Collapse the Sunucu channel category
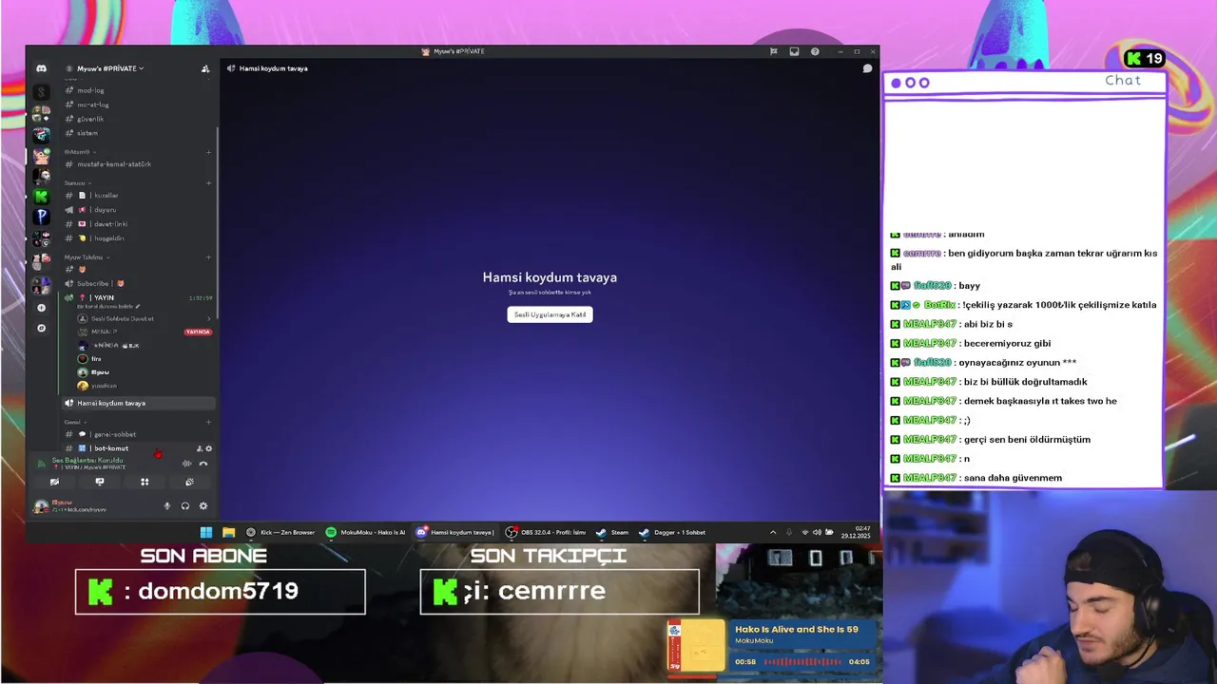This screenshot has height=684, width=1217. click(78, 182)
